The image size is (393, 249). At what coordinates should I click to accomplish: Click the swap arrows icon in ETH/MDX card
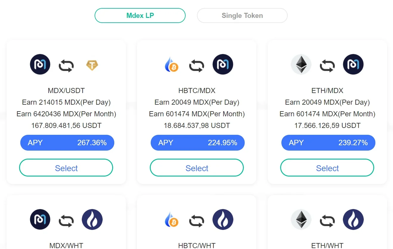pyautogui.click(x=327, y=65)
